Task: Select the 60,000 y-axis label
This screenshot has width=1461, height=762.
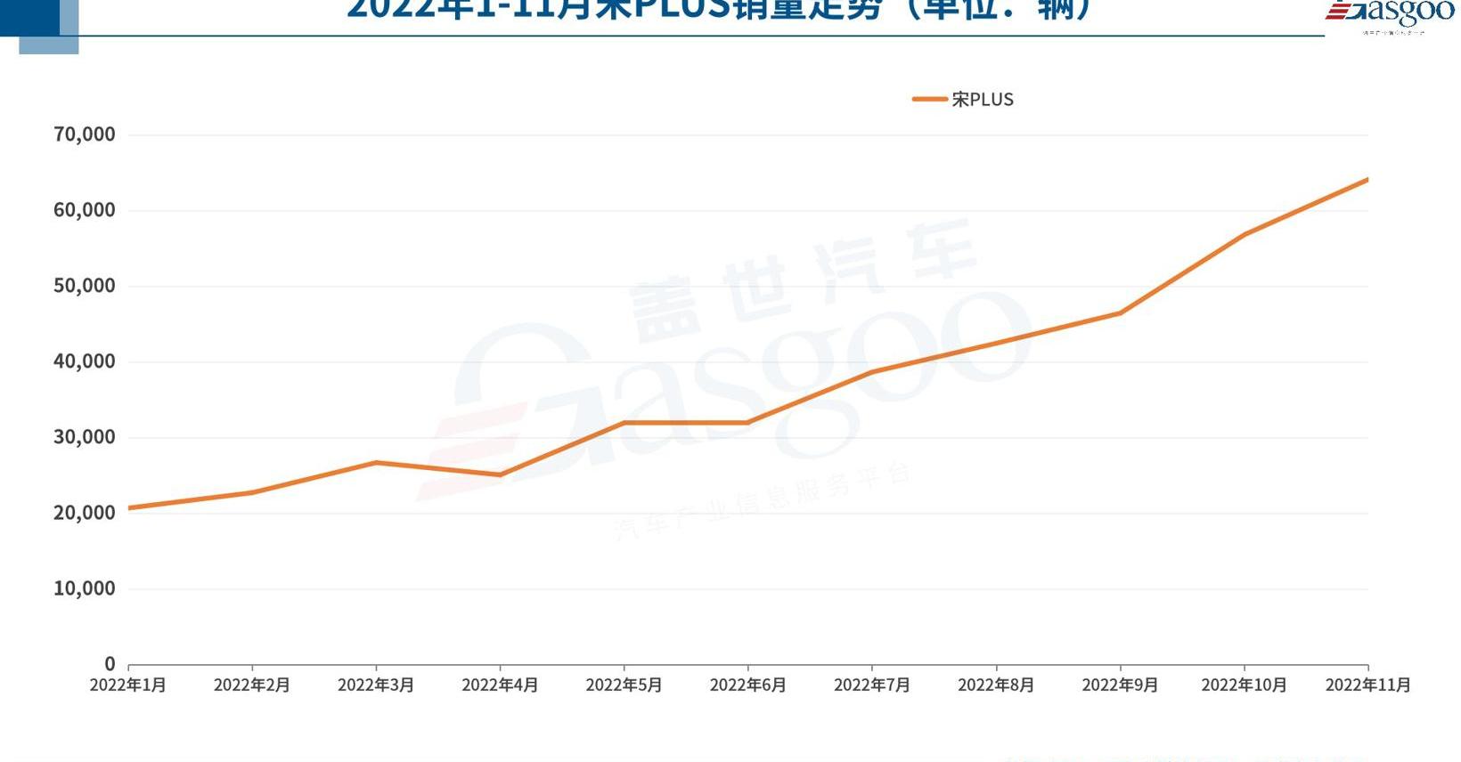Action: [85, 210]
